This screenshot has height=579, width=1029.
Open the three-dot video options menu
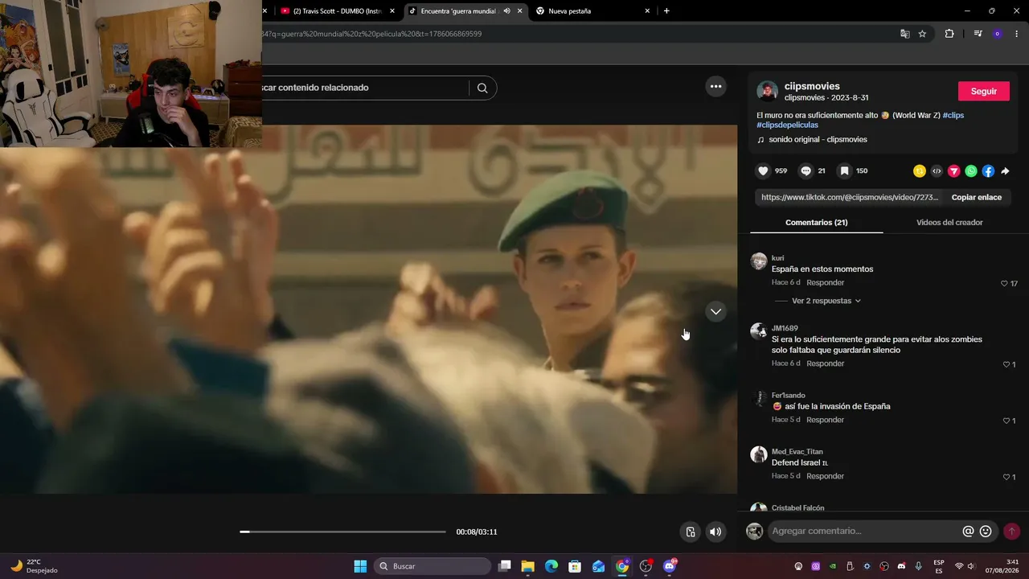click(x=715, y=87)
